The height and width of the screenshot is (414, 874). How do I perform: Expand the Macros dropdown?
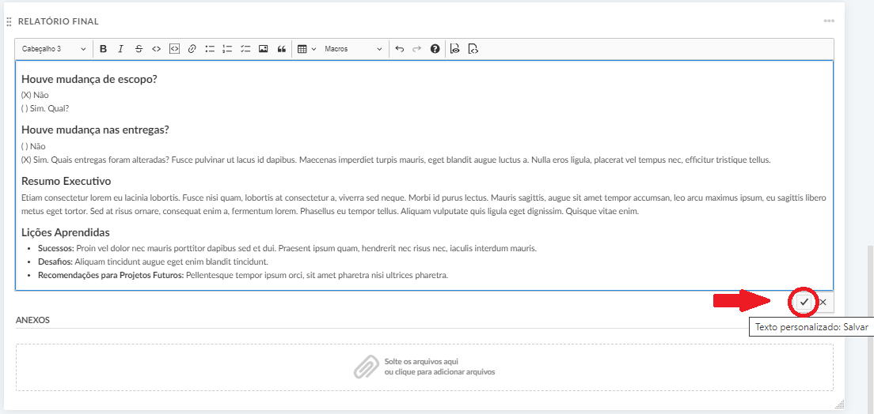click(353, 49)
